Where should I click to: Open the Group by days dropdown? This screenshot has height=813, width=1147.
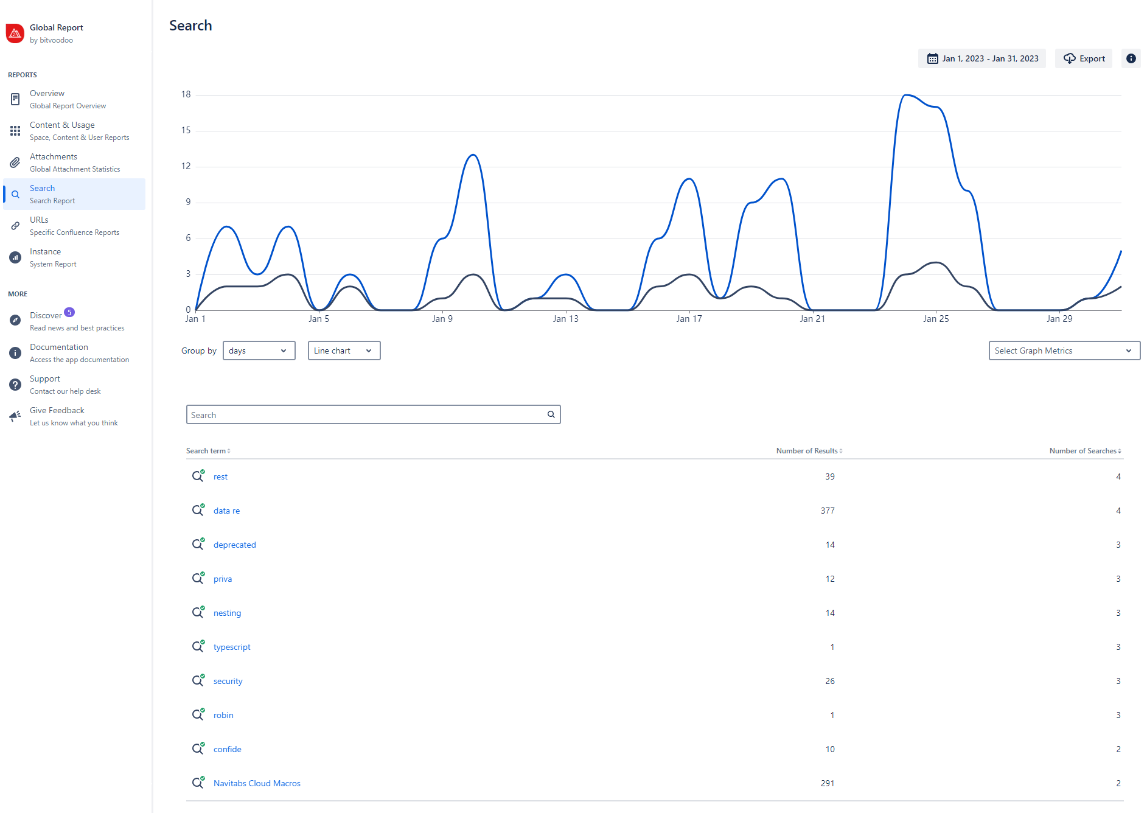(259, 351)
